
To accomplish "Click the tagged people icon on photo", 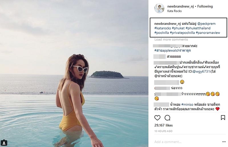I will pos(4,142).
